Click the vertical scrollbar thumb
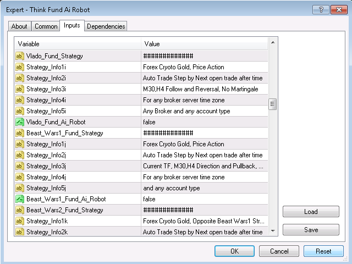The width and height of the screenshot is (352, 264). 273,104
